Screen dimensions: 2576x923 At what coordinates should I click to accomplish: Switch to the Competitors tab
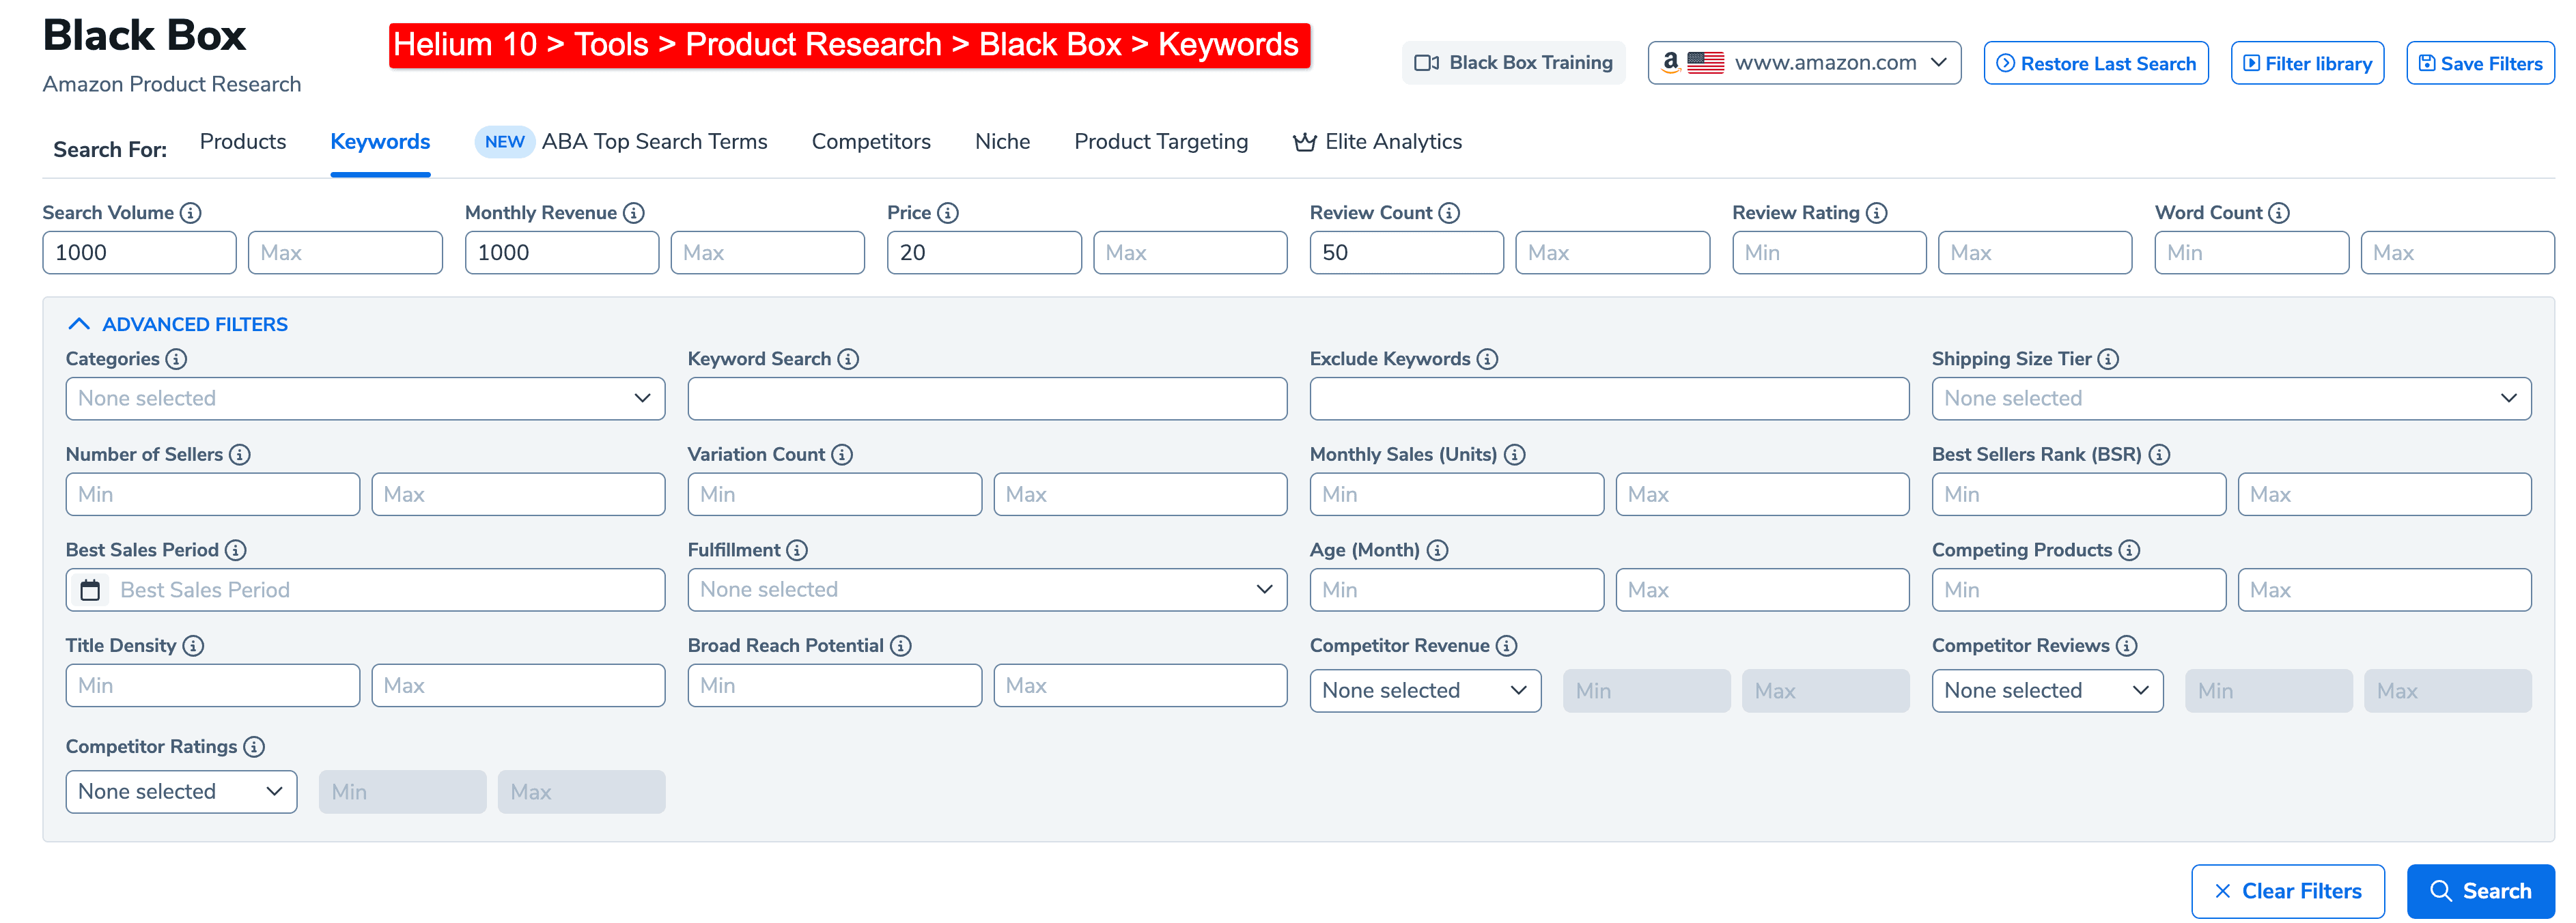pyautogui.click(x=871, y=142)
